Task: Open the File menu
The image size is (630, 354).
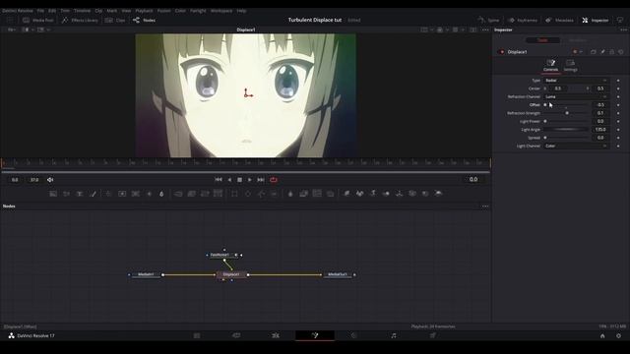Action: point(40,11)
